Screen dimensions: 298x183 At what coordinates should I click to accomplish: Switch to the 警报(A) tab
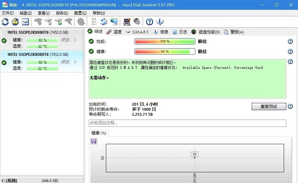point(234,32)
